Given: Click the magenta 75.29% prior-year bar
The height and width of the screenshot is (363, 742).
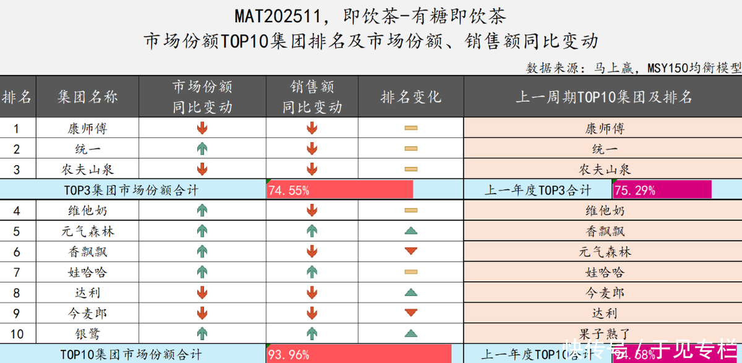Looking at the screenshot, I should coord(662,190).
